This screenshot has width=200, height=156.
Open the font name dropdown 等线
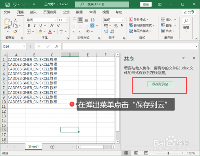pos(56,20)
